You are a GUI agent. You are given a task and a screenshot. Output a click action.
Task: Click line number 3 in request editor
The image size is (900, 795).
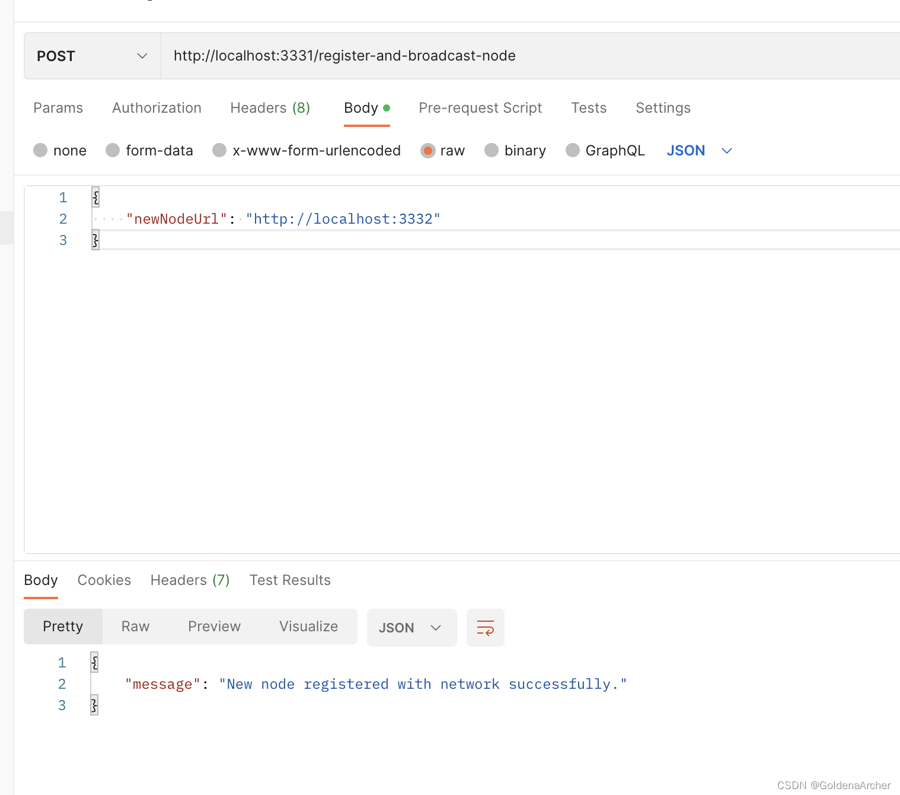pos(63,240)
